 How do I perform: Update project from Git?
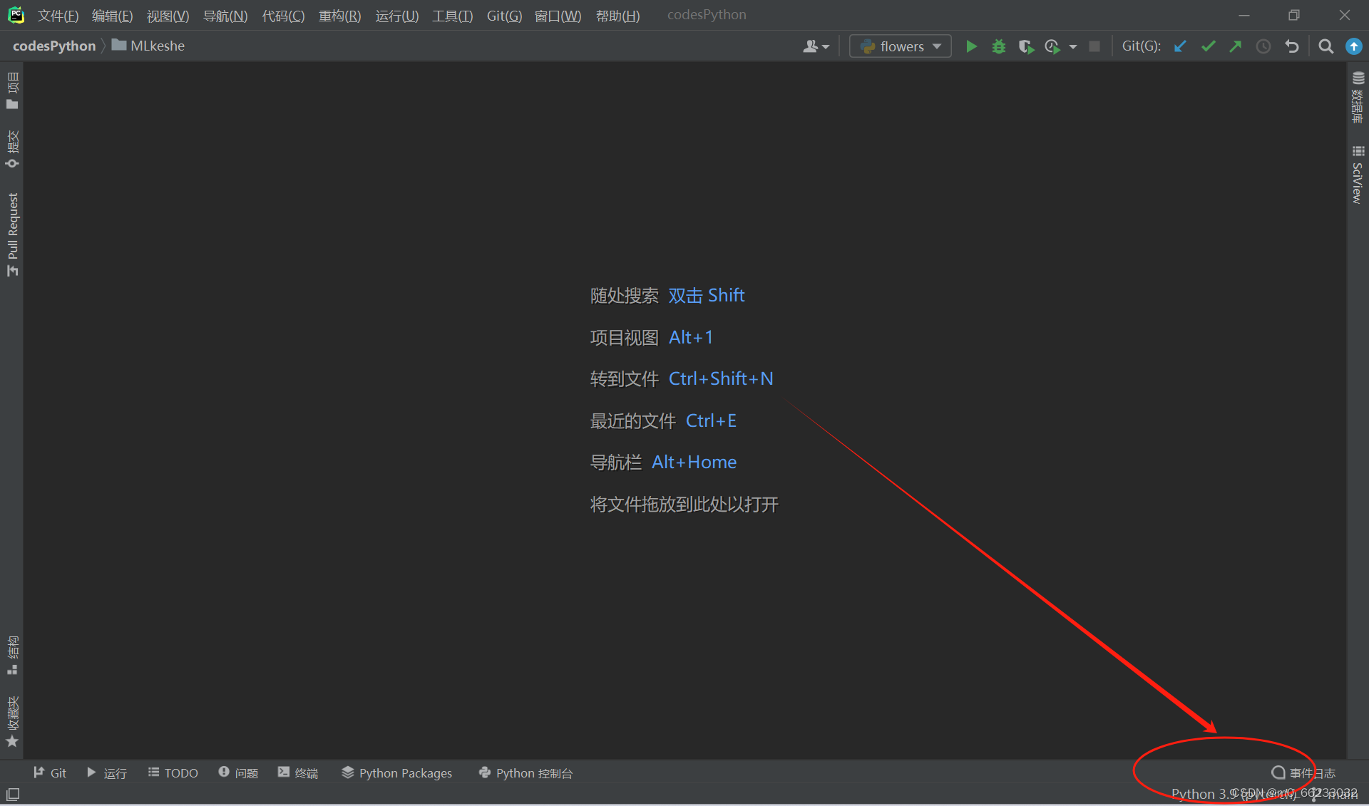1180,46
